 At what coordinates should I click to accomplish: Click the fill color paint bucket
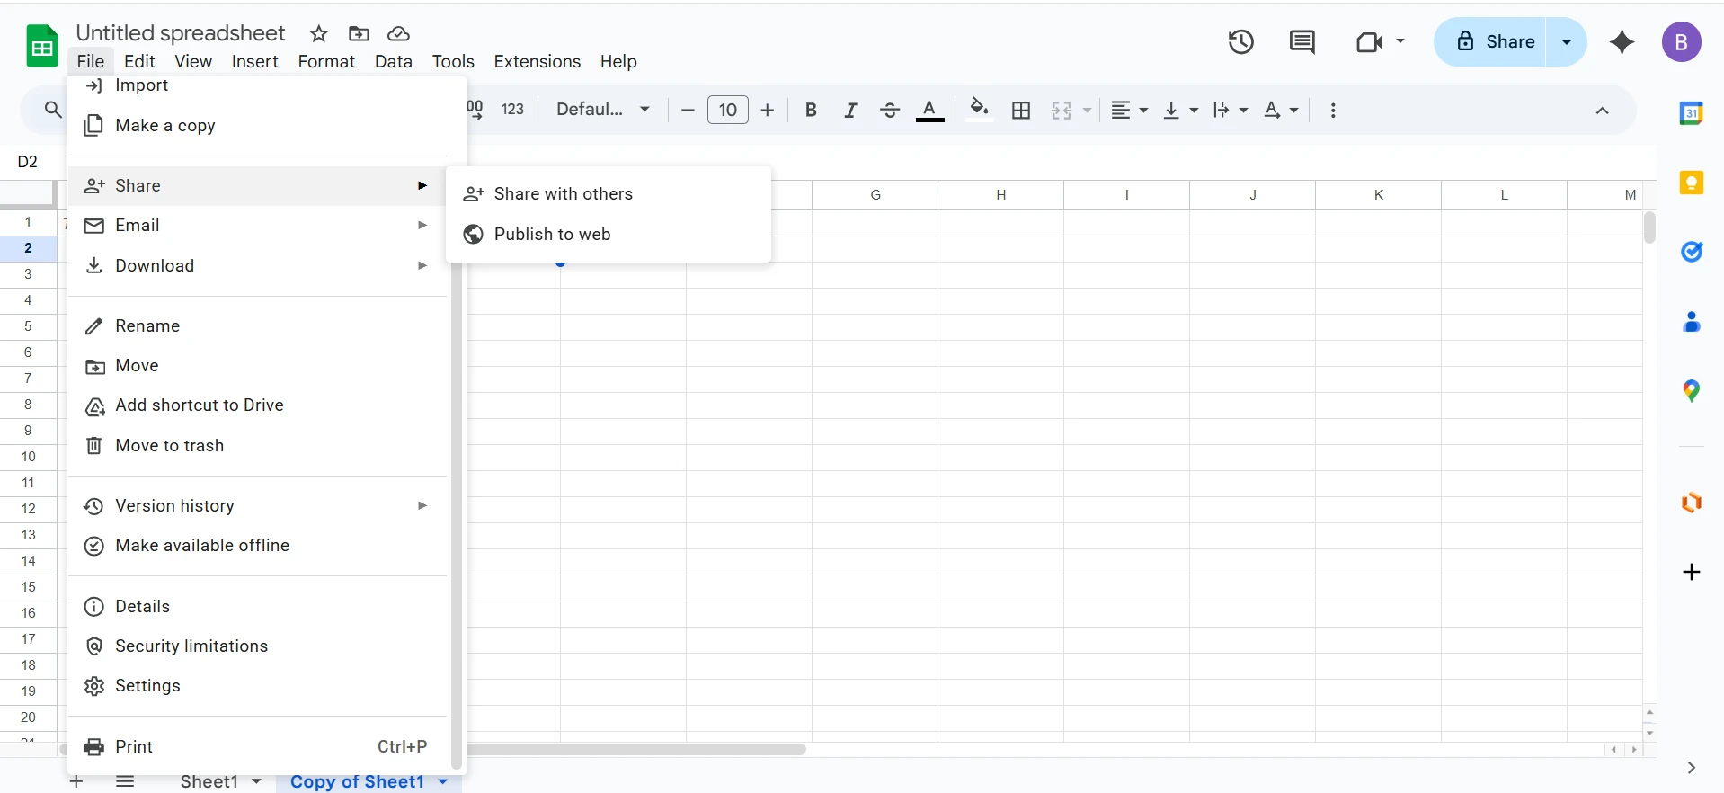pyautogui.click(x=979, y=110)
